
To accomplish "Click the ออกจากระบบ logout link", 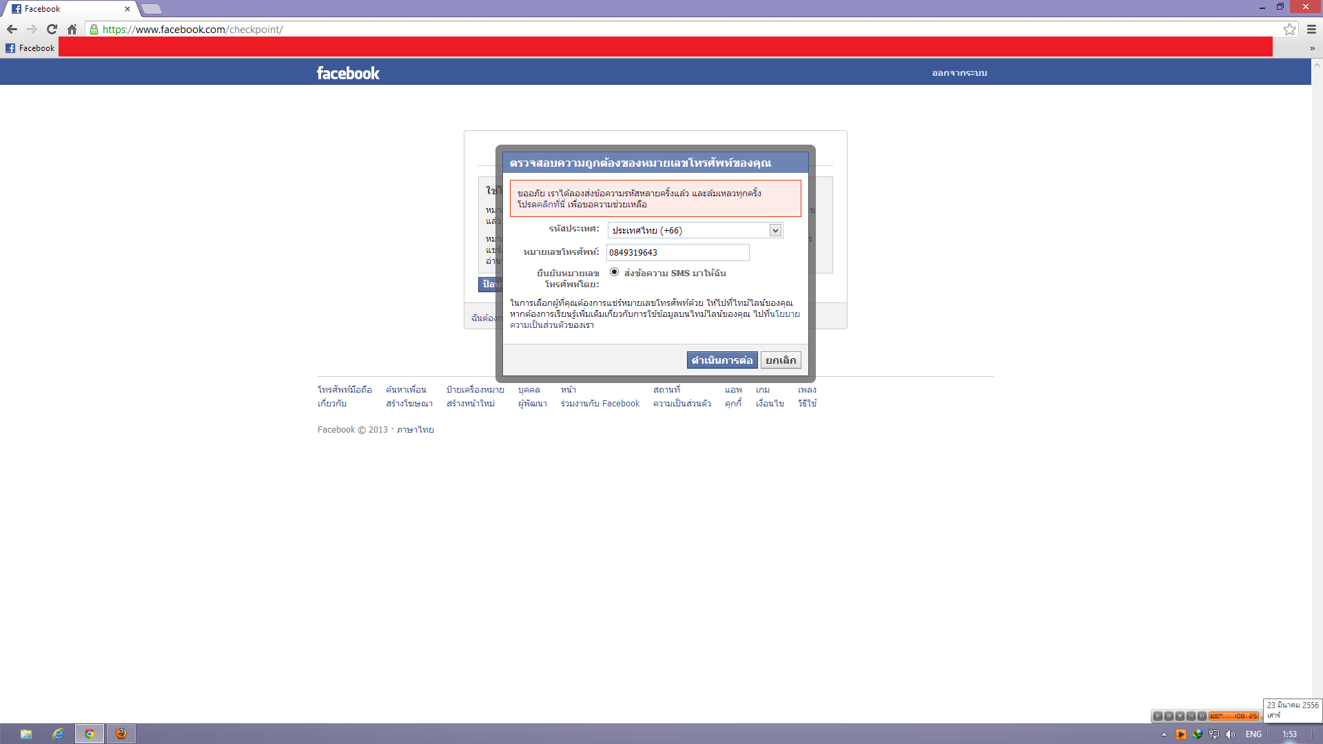I will (959, 73).
